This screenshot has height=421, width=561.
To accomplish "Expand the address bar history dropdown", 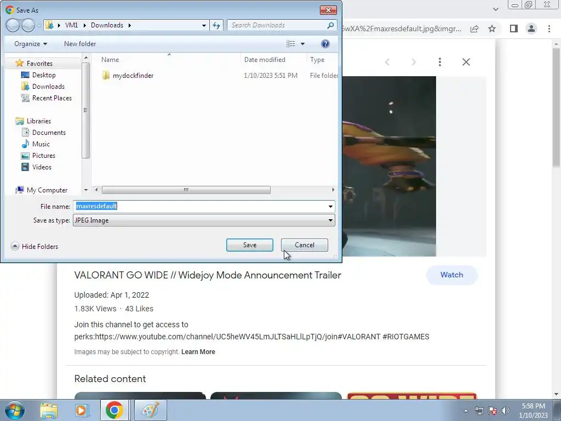I will click(204, 25).
